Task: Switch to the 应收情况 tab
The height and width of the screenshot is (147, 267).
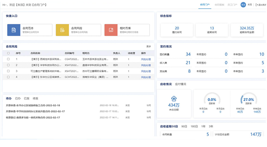Action: pyautogui.click(x=166, y=84)
